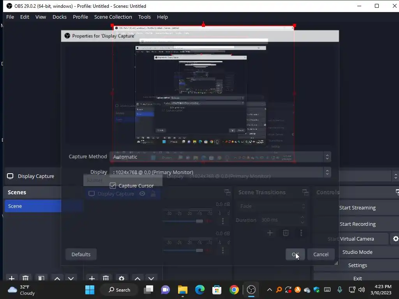Click Start Virtual Camera
The height and width of the screenshot is (299, 399).
point(351,239)
